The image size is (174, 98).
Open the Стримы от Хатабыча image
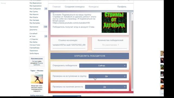click(114, 23)
